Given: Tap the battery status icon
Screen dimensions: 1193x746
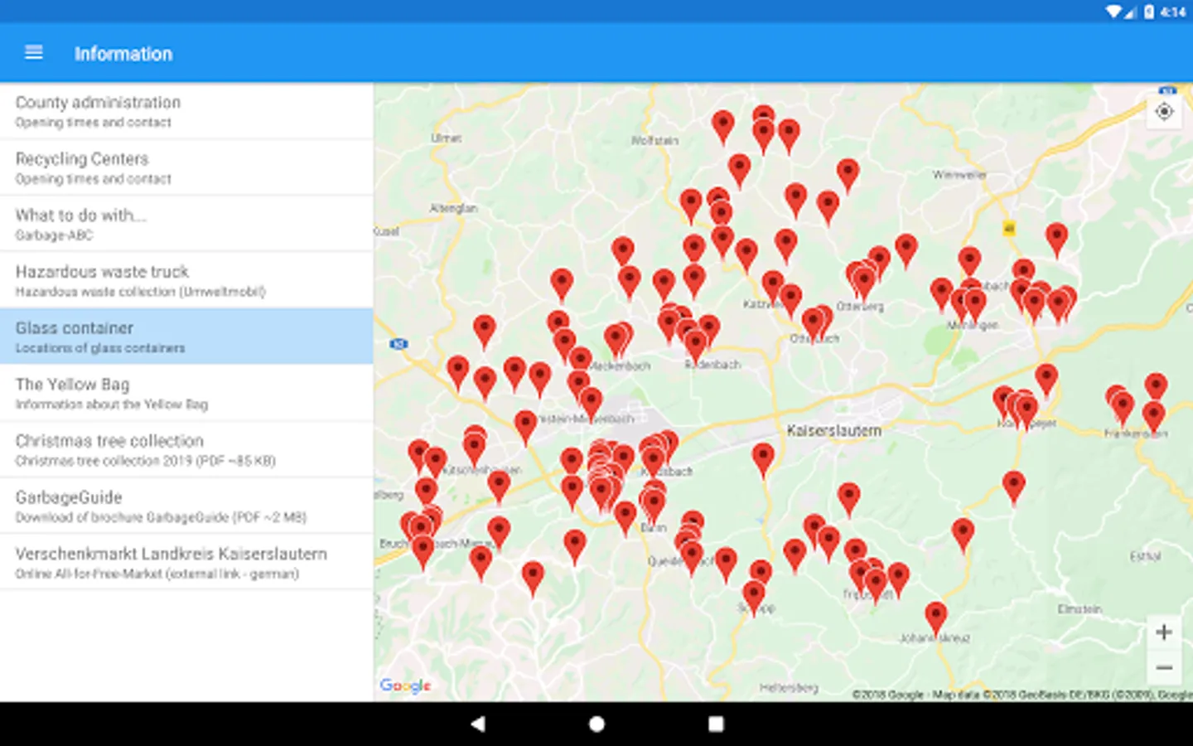Looking at the screenshot, I should tap(1149, 12).
